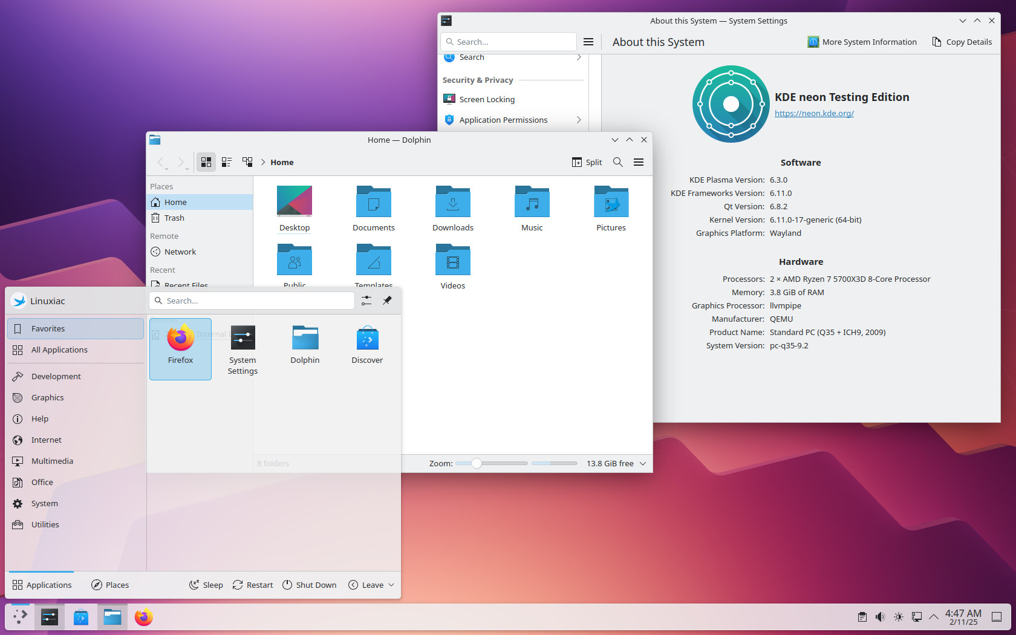Open the Utilities category in launcher
The height and width of the screenshot is (635, 1016).
[76, 524]
